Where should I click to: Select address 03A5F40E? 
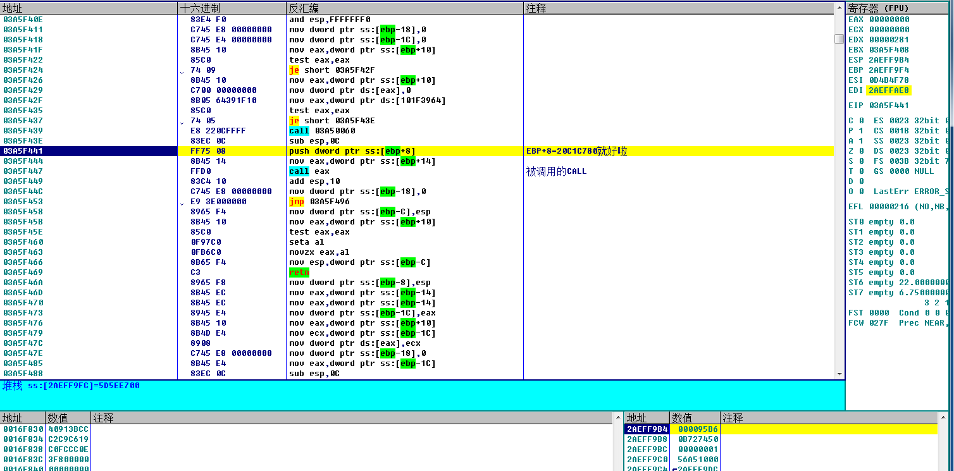23,20
